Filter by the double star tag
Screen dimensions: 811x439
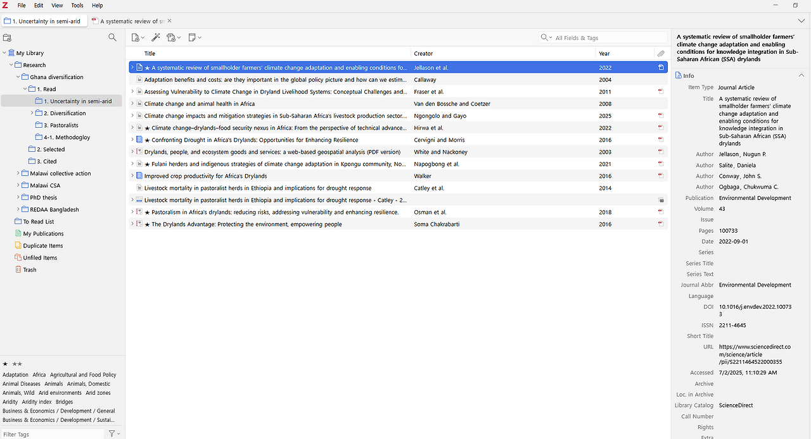click(x=17, y=364)
